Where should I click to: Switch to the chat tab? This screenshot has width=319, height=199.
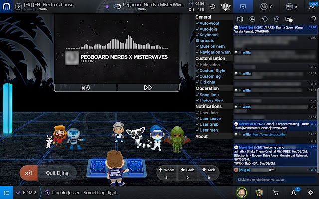(x=243, y=6)
